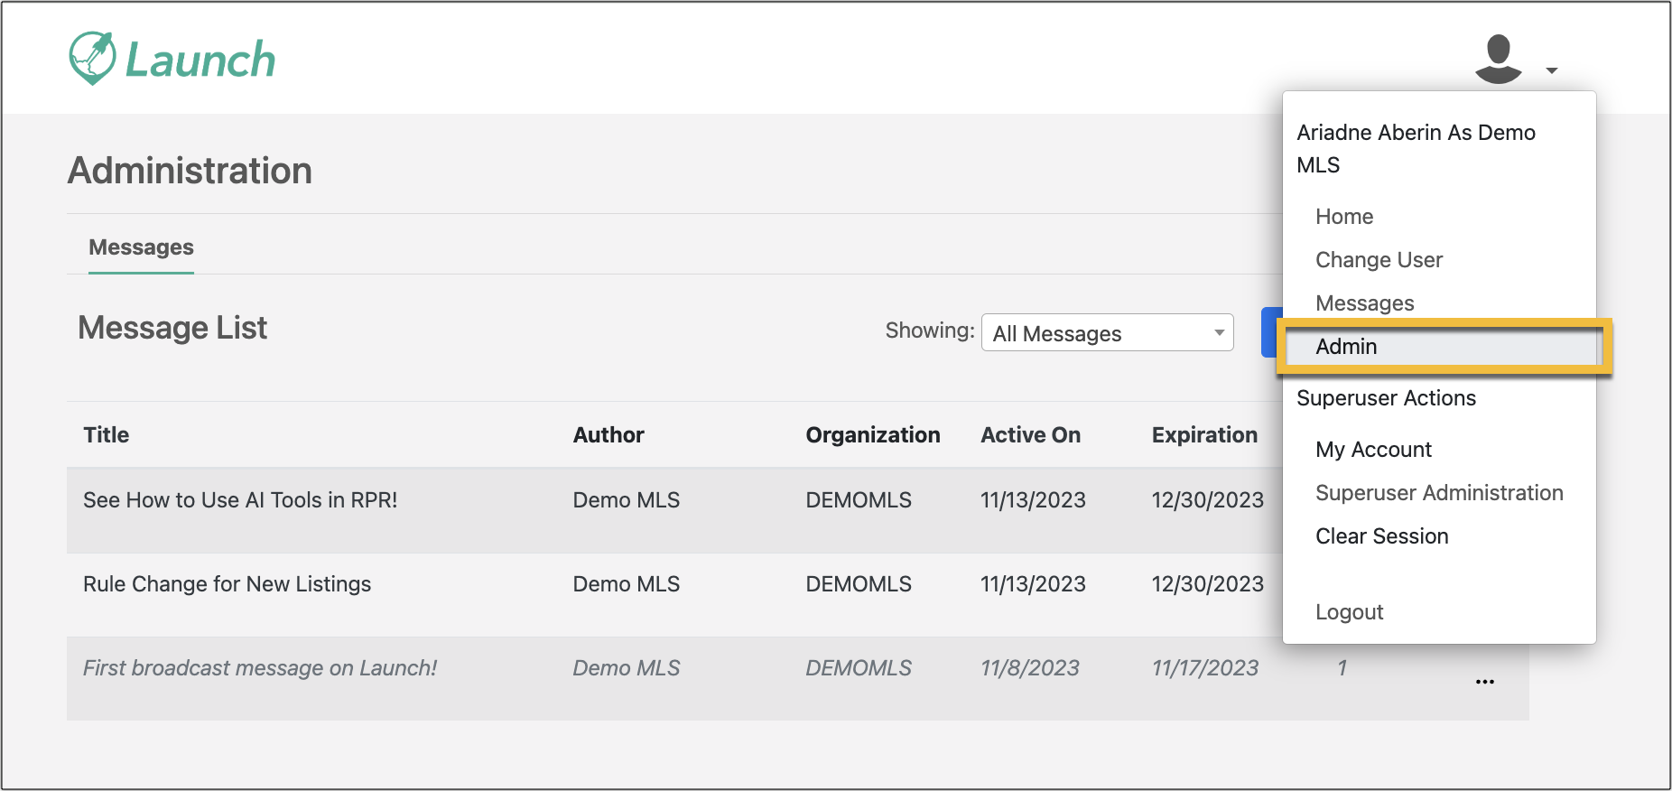Click 'Ariadne Aberin As Demo MLS' menu header
The height and width of the screenshot is (791, 1672).
coord(1416,149)
